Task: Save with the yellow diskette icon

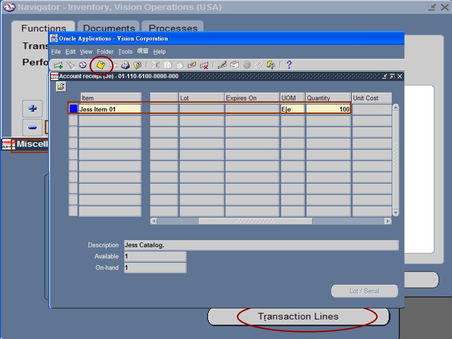Action: (101, 65)
